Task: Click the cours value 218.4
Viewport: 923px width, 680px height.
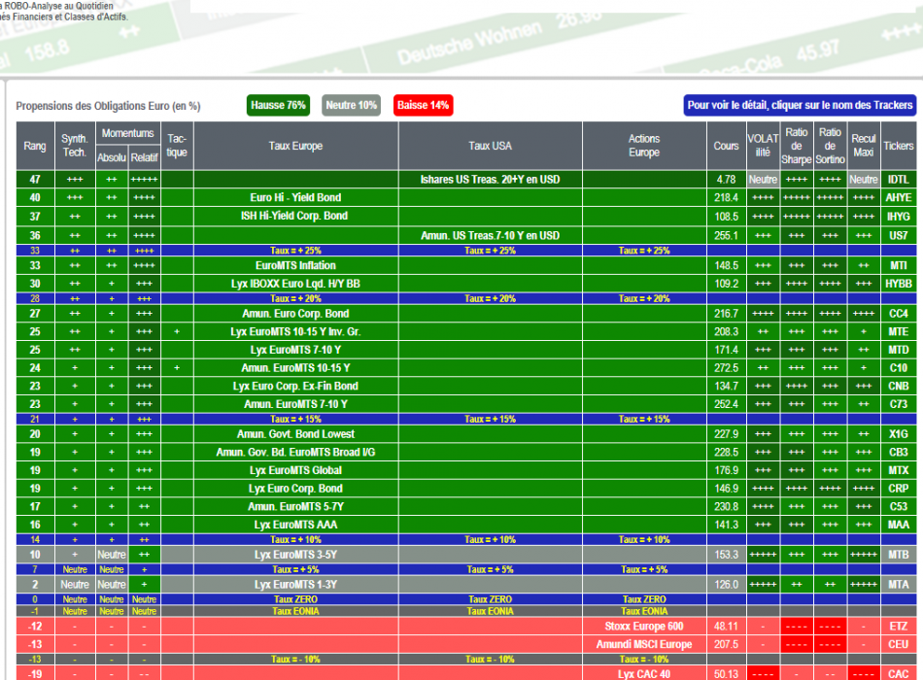Action: [x=726, y=198]
